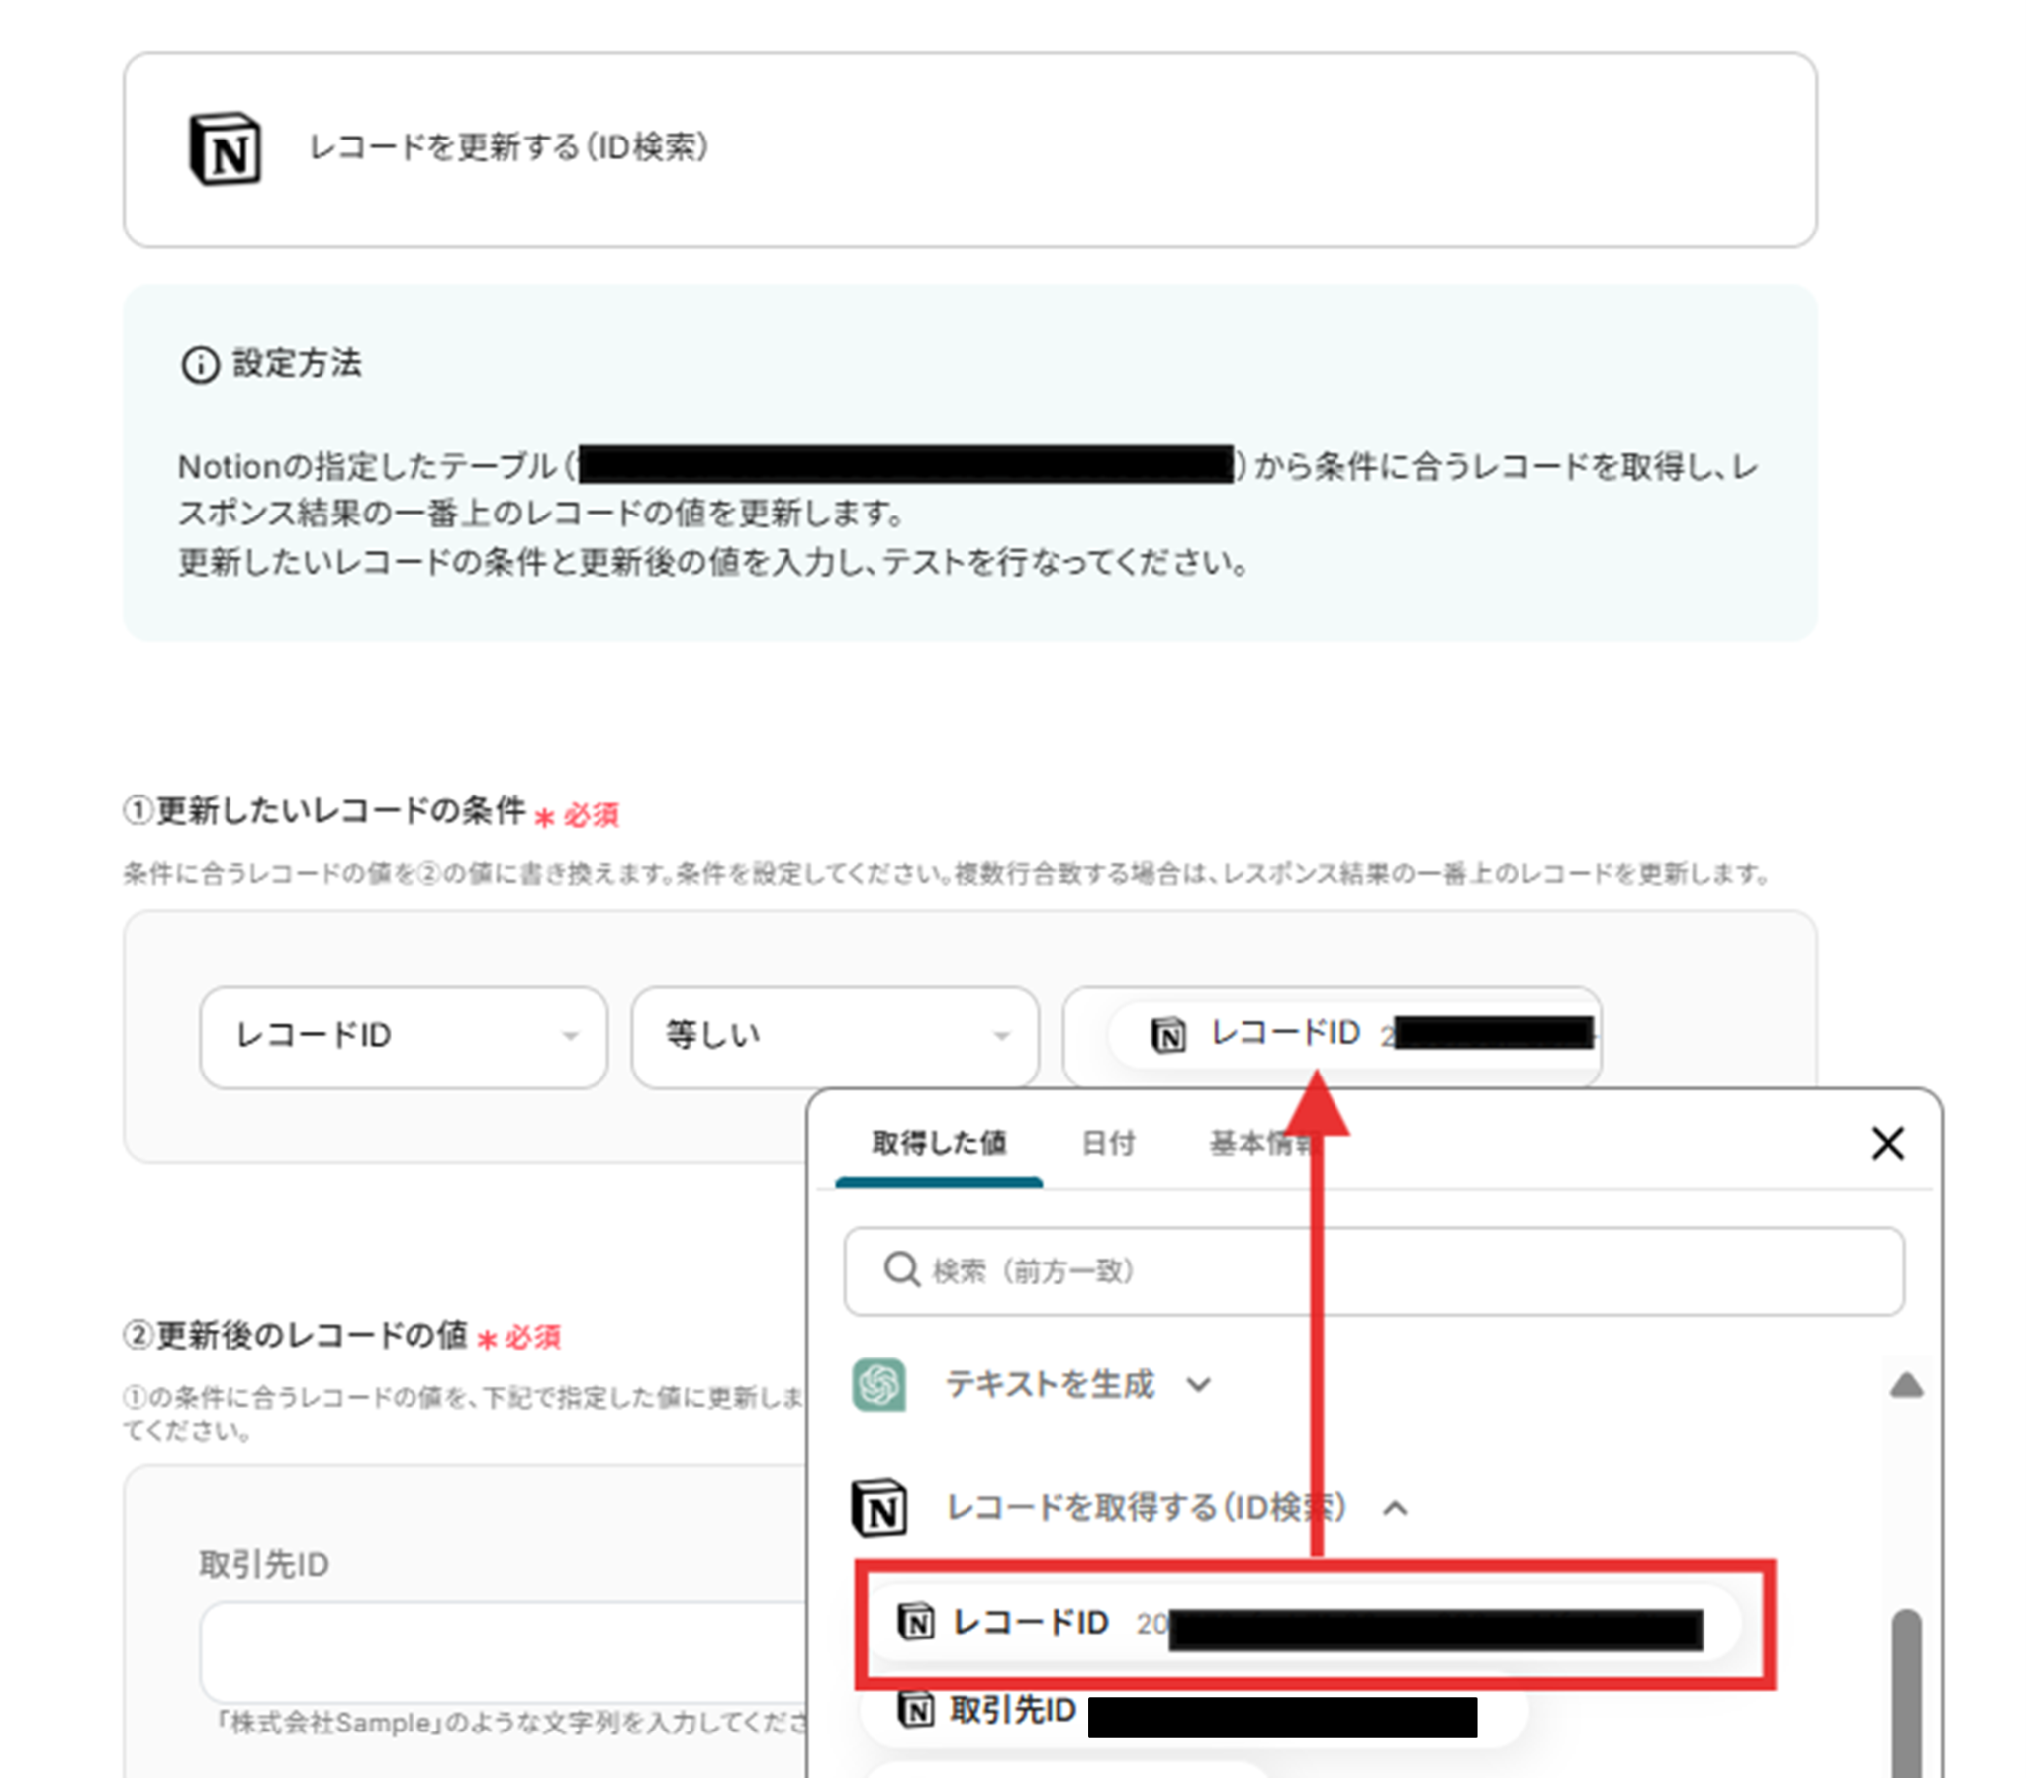
Task: Switch to the 日付 tab
Action: tap(1107, 1144)
